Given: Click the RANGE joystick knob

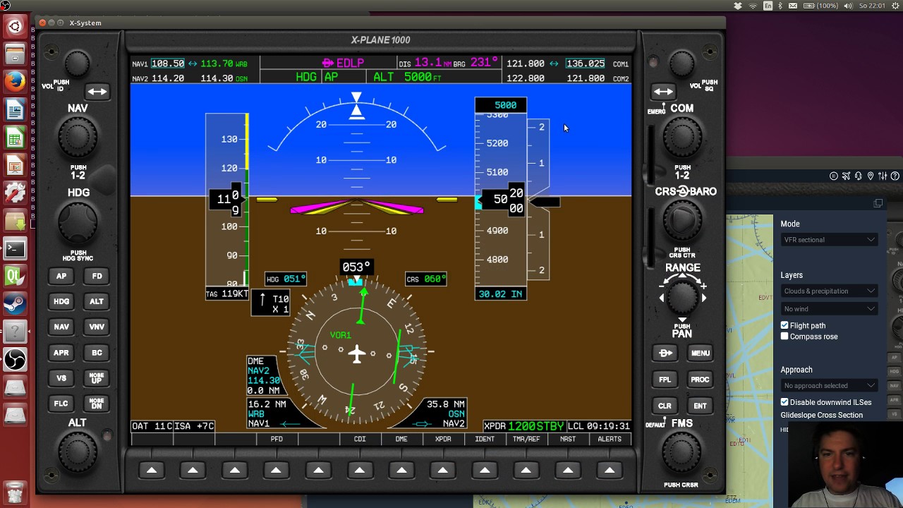Looking at the screenshot, I should (x=682, y=298).
